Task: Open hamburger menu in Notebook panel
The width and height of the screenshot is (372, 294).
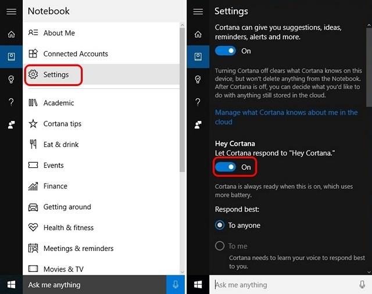Action: [x=11, y=12]
